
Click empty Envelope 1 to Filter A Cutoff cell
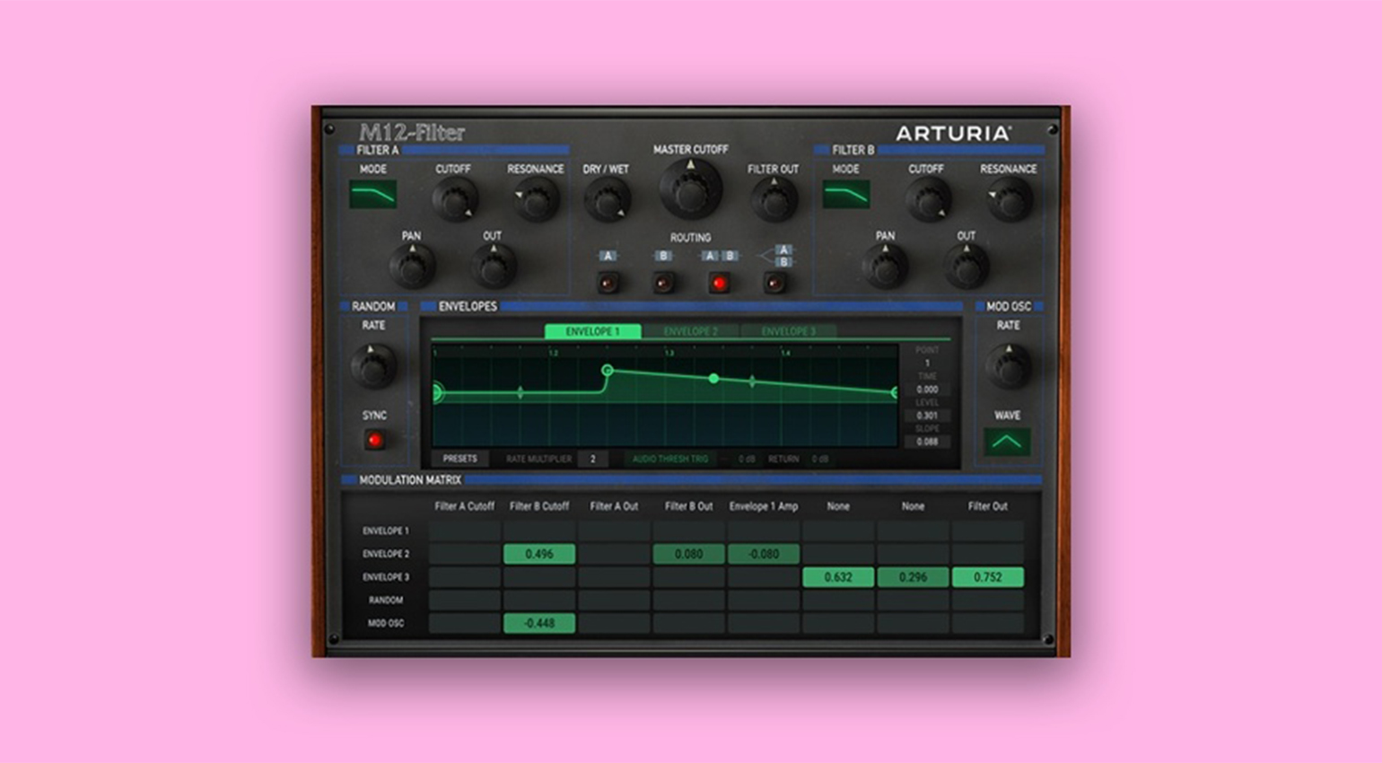(x=464, y=531)
